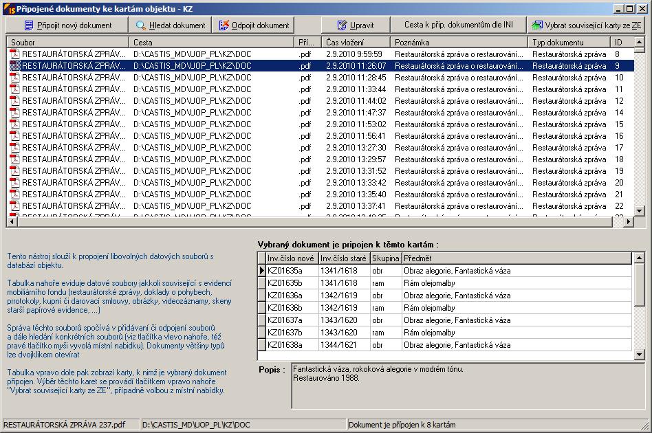Click PDF icon of row with ID 14
Viewport: 652px width, 433px height.
pos(15,112)
